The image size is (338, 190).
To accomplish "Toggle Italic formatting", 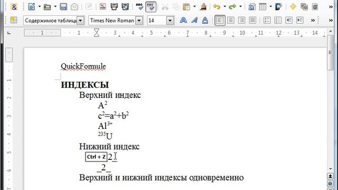I will pyautogui.click(x=194, y=21).
